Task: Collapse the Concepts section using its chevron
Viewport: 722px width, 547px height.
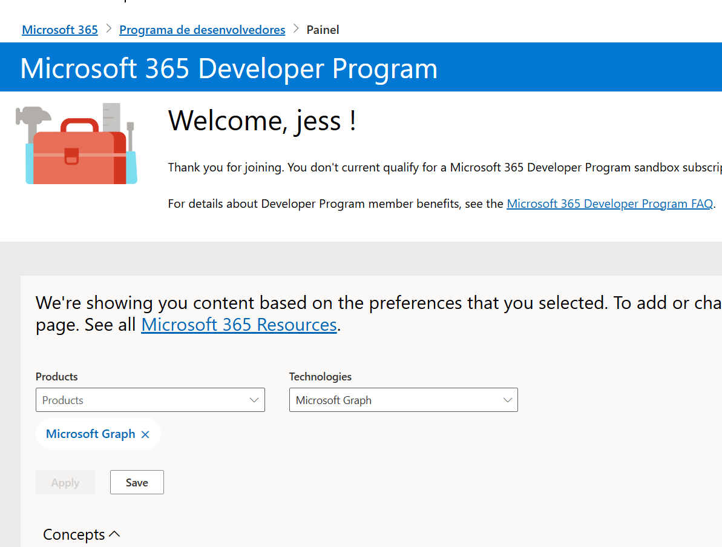Action: [x=114, y=534]
